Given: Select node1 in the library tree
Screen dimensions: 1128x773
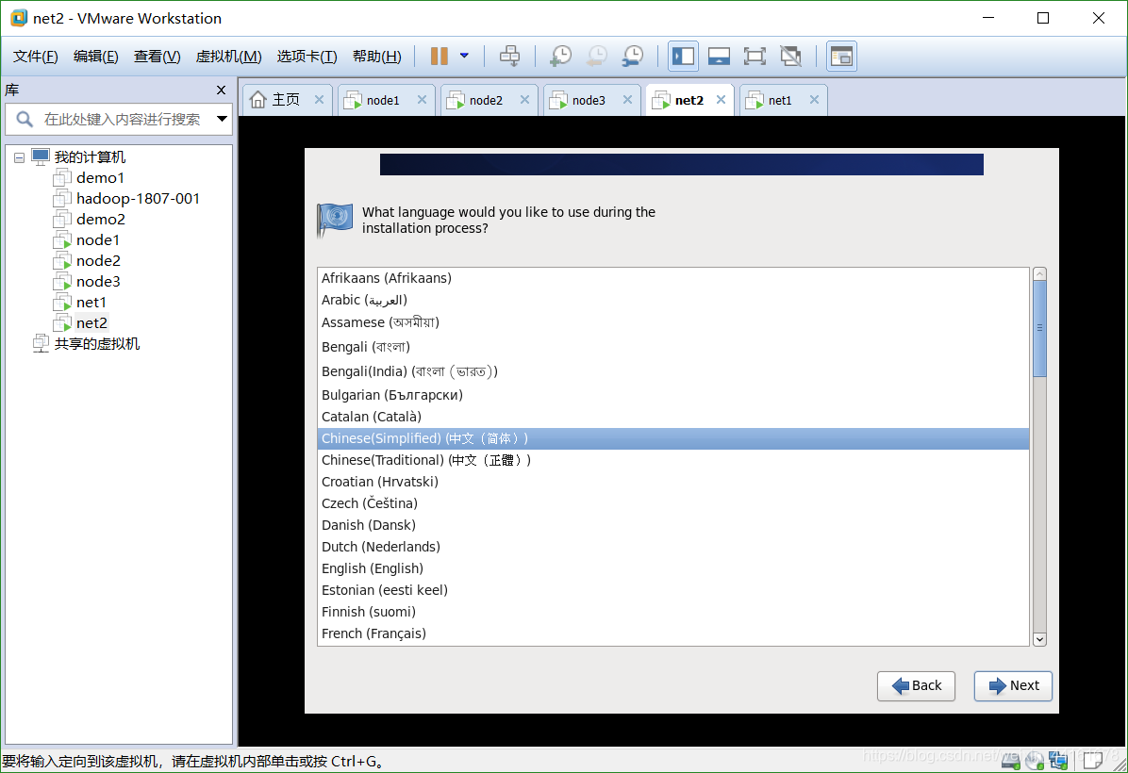Looking at the screenshot, I should point(98,240).
